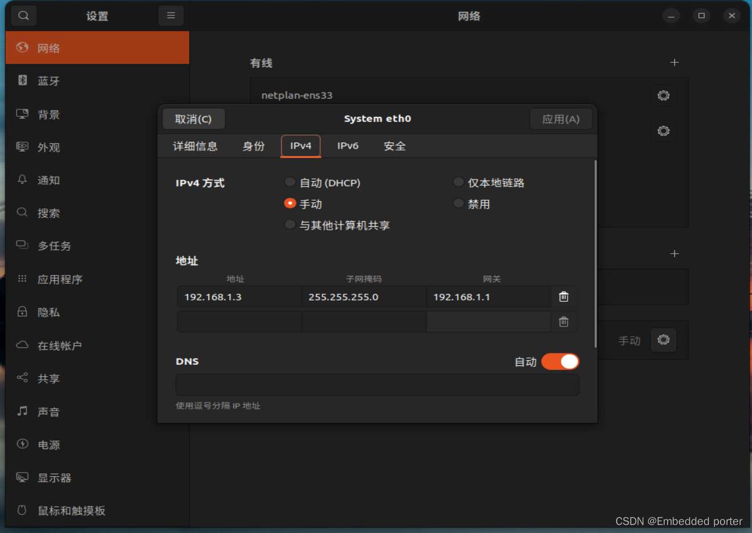Delete the empty address row
752x533 pixels.
point(564,322)
